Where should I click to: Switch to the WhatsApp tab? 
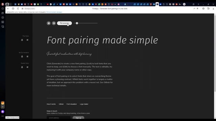(99, 4)
